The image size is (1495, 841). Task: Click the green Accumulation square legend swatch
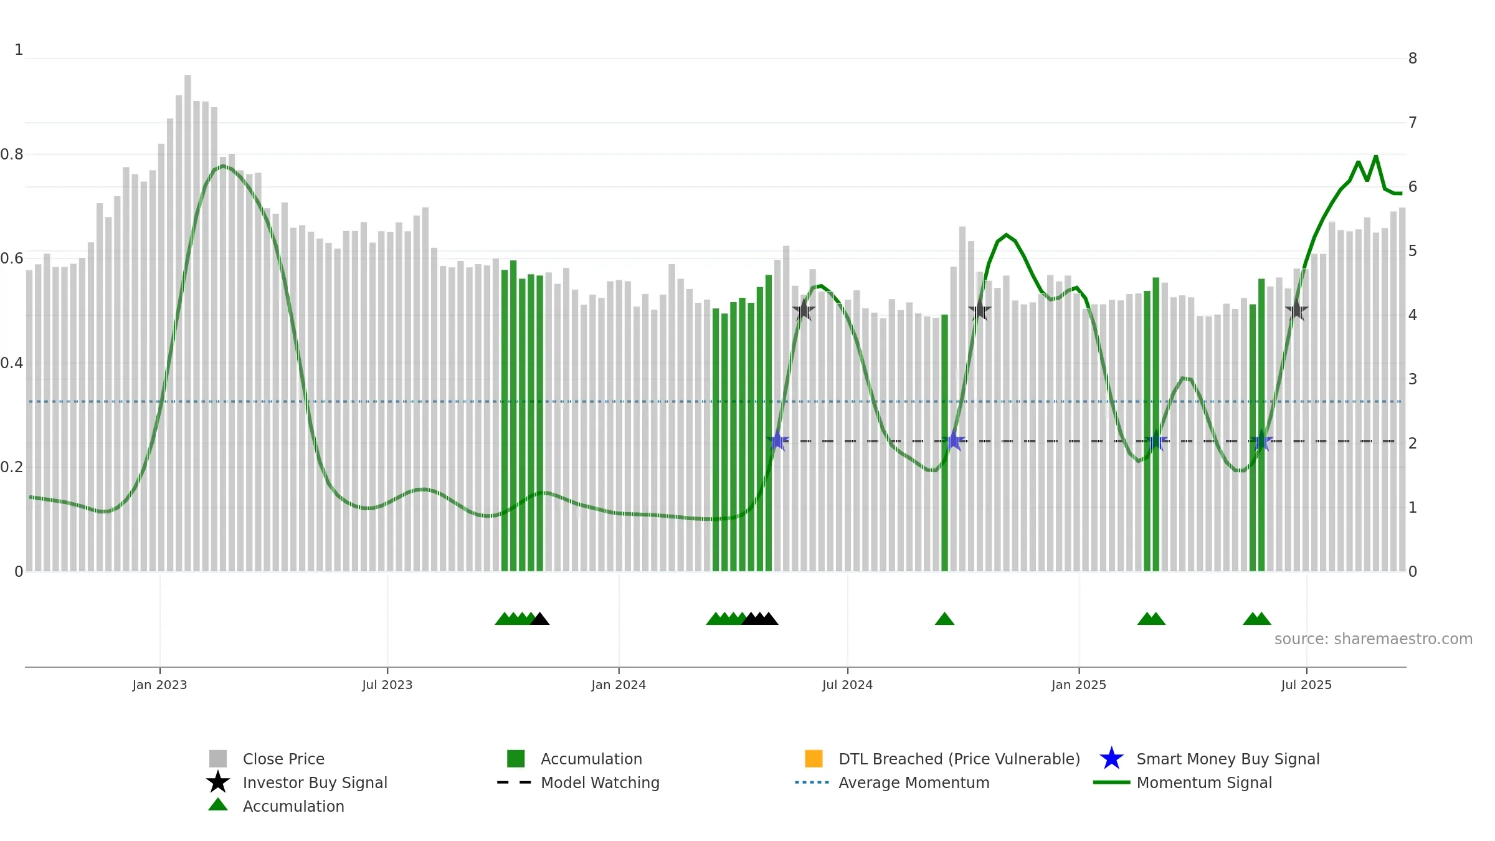(x=516, y=759)
